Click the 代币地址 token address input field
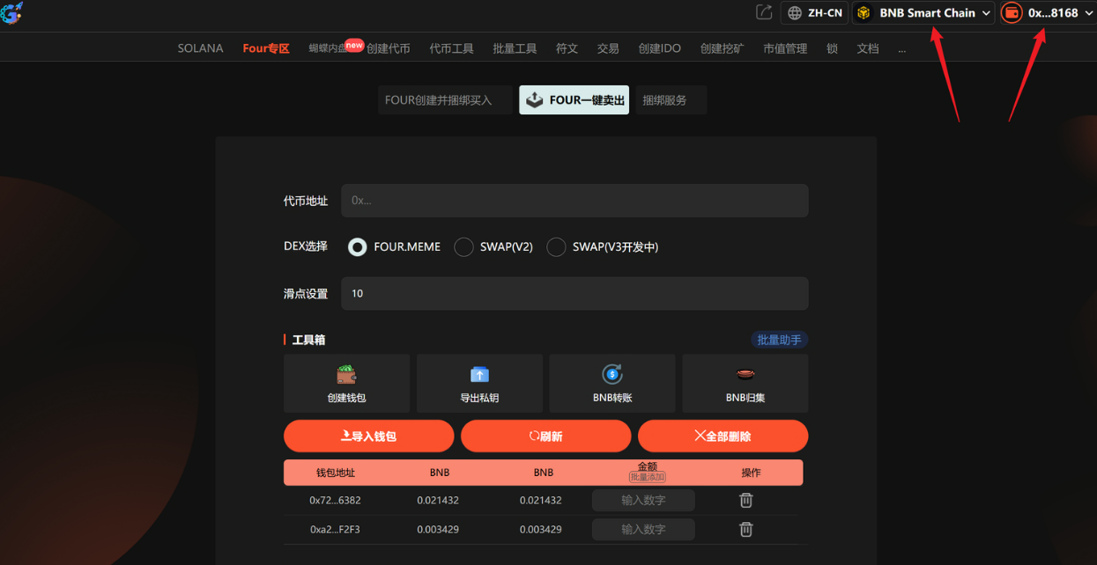The height and width of the screenshot is (565, 1097). coord(574,201)
